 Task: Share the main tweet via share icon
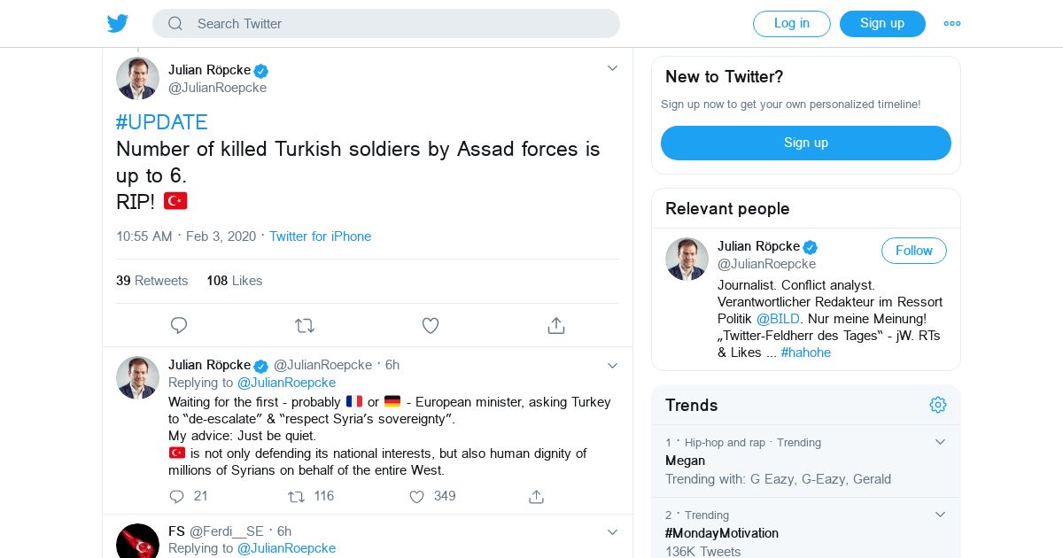(556, 326)
